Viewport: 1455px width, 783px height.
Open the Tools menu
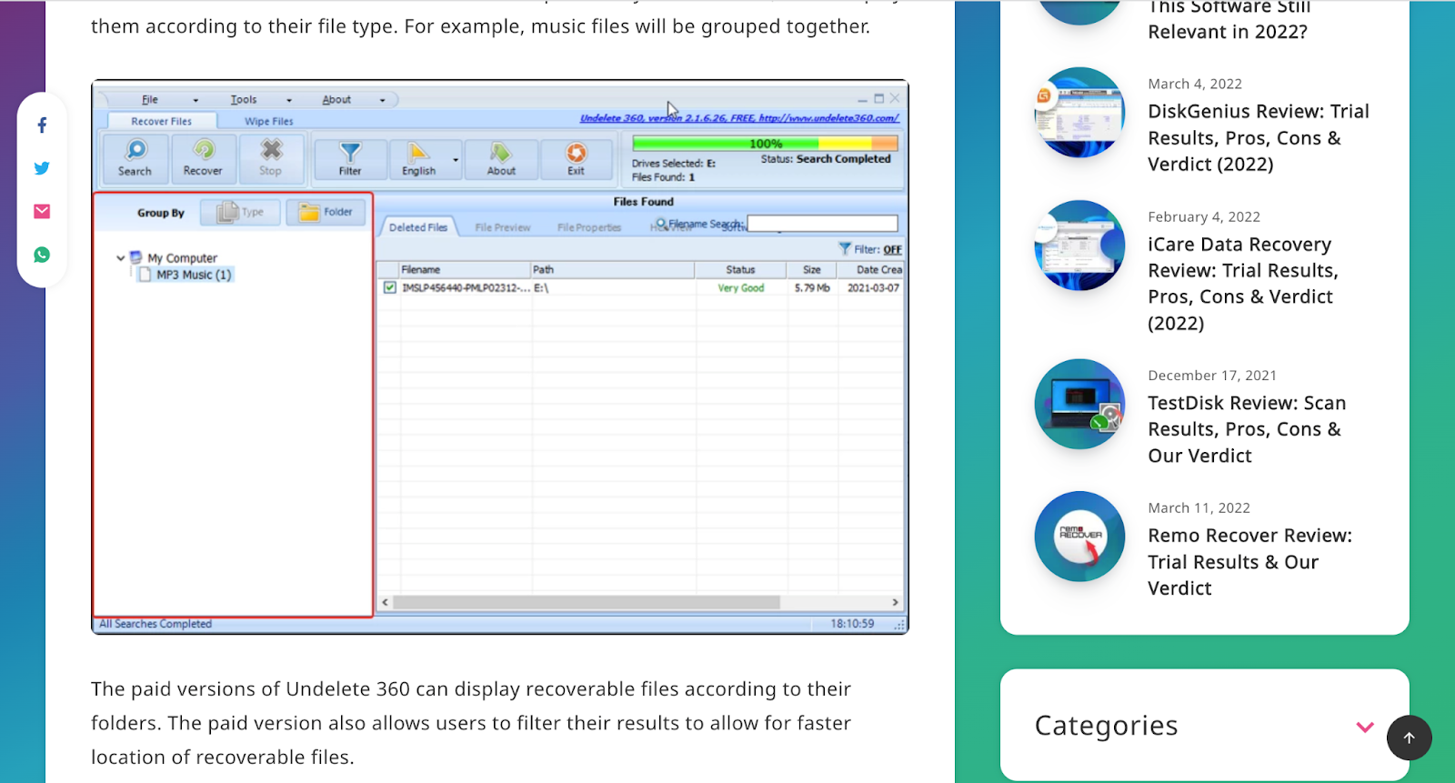[x=244, y=100]
